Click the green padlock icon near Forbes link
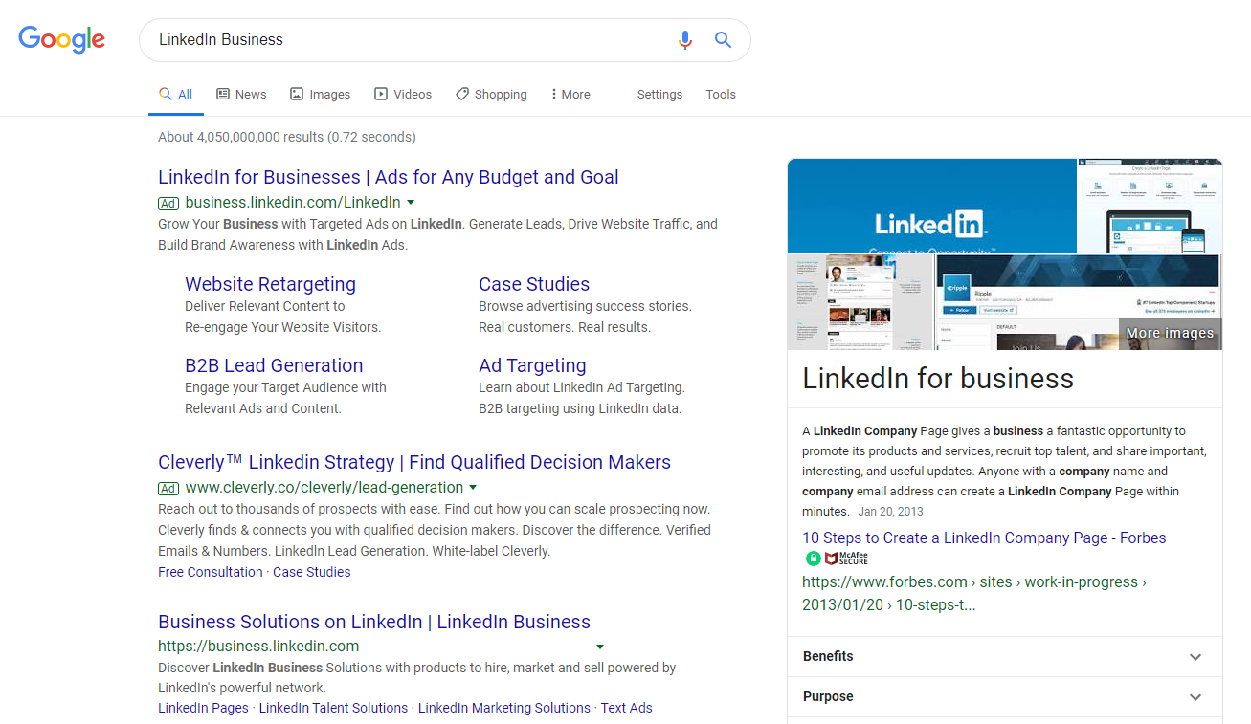The image size is (1251, 724). (x=813, y=558)
